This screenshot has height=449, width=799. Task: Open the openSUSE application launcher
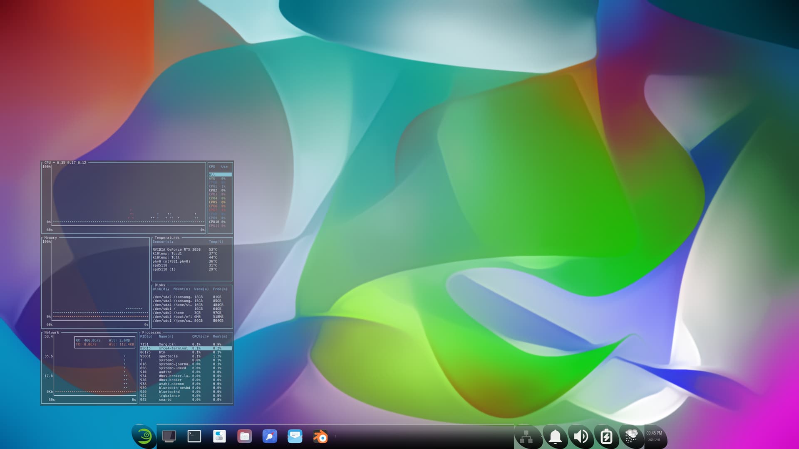coord(144,436)
